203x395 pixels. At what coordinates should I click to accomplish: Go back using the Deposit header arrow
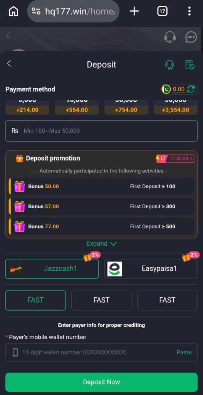9,64
